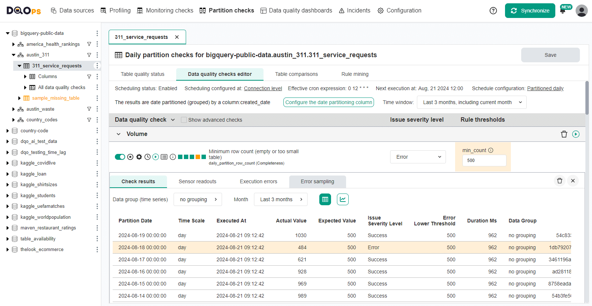
Task: Open the Connection level link
Action: tap(263, 88)
